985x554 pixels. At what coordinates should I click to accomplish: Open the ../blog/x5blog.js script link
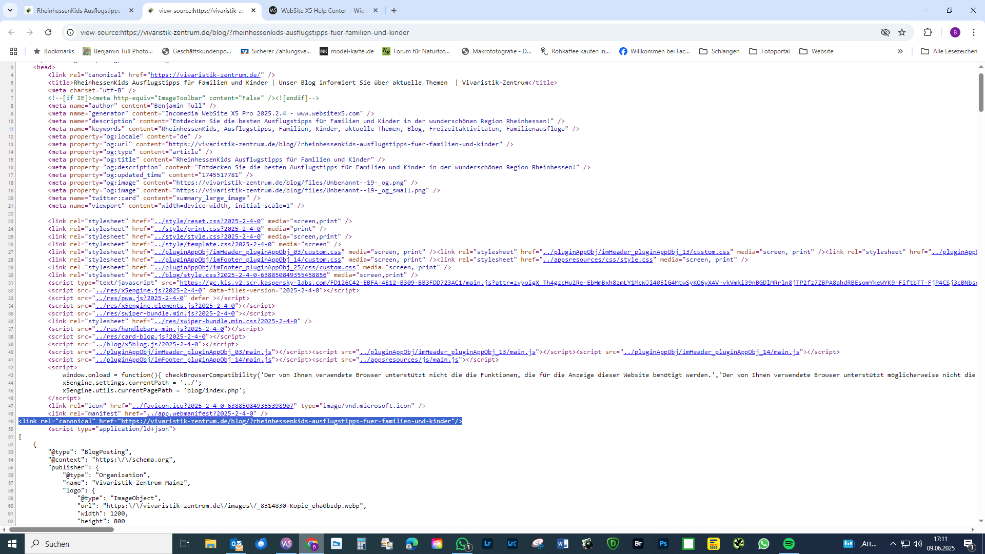tap(147, 344)
